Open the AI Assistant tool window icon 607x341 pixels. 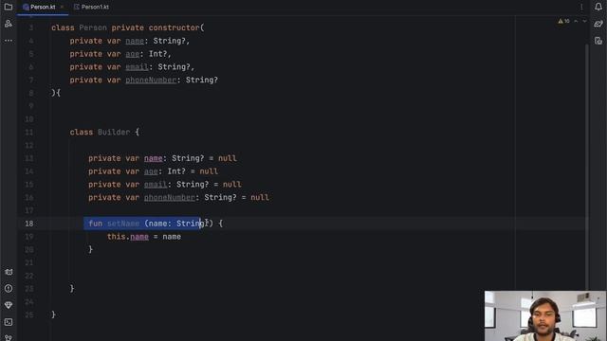[598, 24]
